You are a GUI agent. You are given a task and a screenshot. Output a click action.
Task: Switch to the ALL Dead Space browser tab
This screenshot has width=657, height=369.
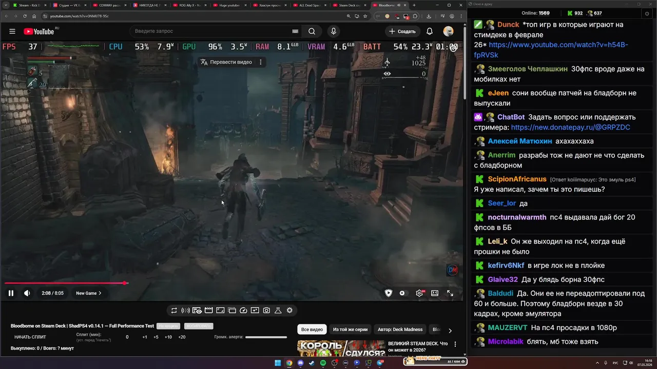pos(309,5)
